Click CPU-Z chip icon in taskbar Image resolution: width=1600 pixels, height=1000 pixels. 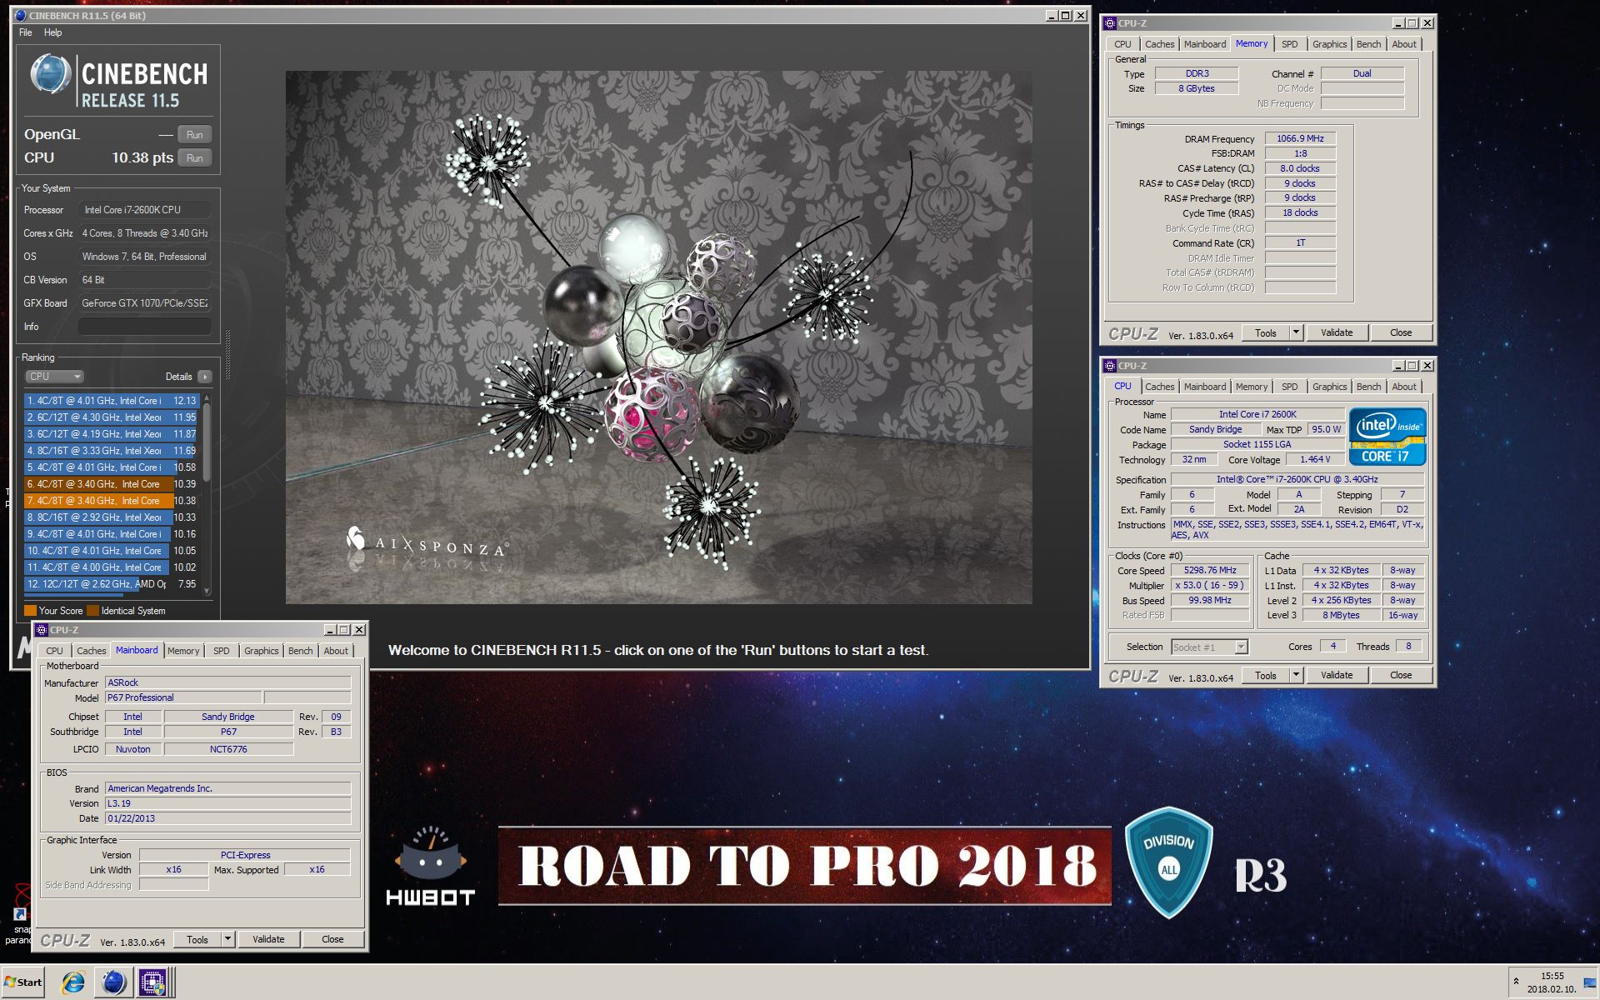point(152,982)
